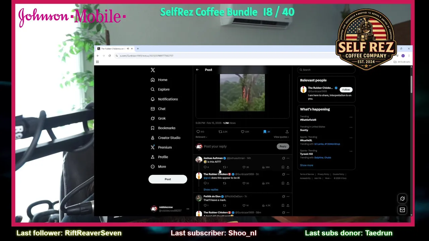
Task: Share the main post
Action: click(x=287, y=132)
